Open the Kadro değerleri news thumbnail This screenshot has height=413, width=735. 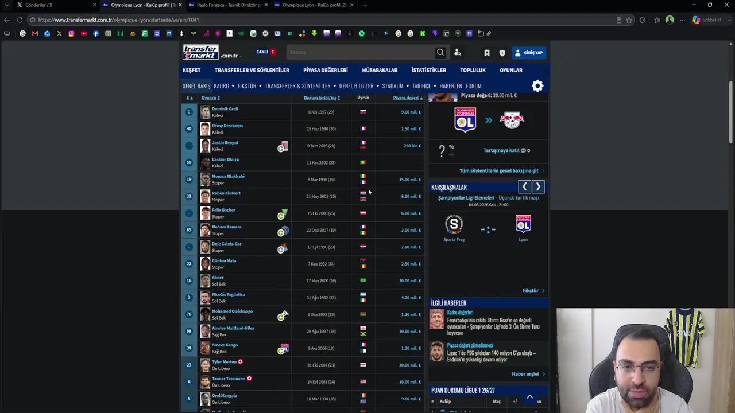(x=436, y=319)
